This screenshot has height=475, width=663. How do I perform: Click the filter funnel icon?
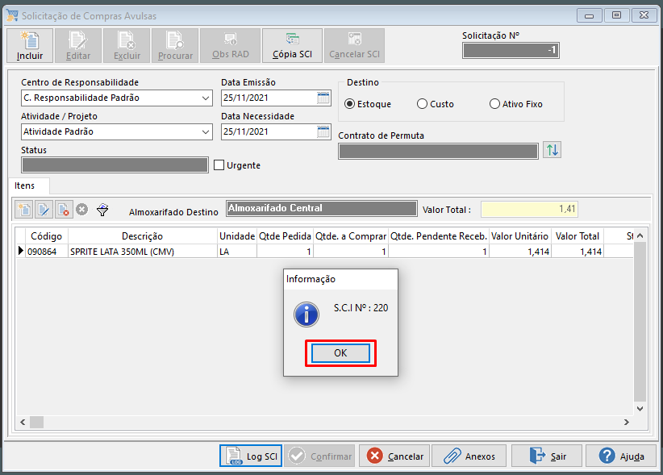coord(102,210)
